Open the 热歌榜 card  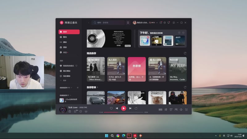point(137,69)
